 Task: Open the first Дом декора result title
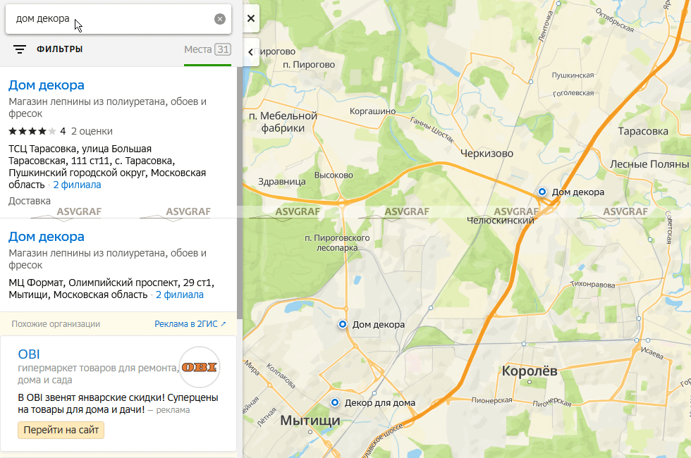pos(47,85)
